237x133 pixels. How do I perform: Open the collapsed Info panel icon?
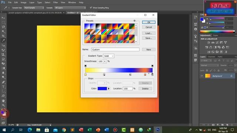[196, 29]
